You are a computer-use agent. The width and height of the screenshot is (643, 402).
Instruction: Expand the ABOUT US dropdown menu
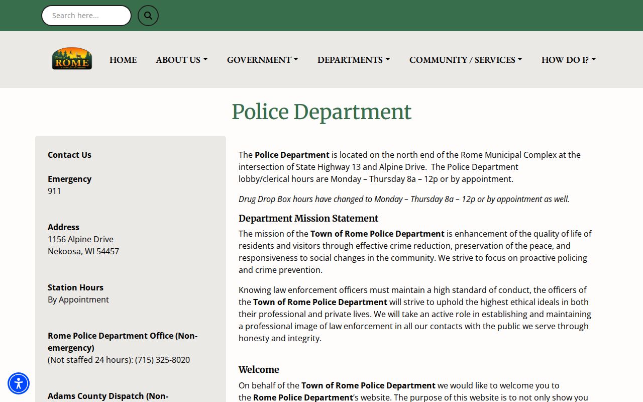click(182, 60)
